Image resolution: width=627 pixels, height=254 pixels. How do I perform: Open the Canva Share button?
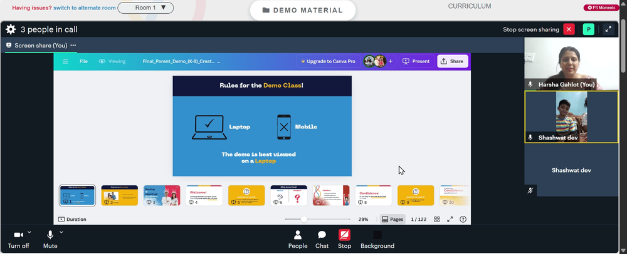click(x=452, y=61)
